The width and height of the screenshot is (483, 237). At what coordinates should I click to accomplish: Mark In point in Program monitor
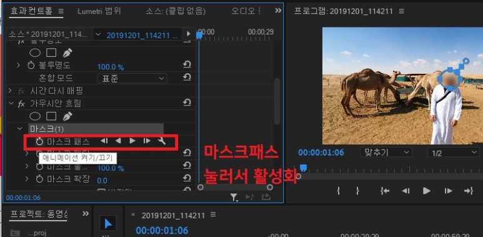click(339, 191)
